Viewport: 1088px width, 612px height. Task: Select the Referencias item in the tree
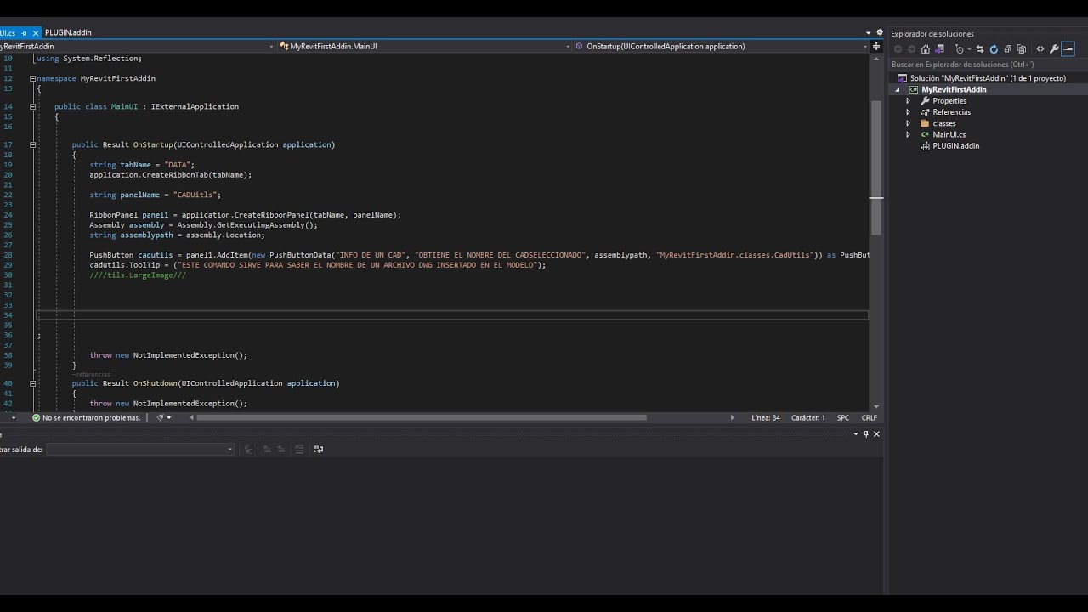951,112
